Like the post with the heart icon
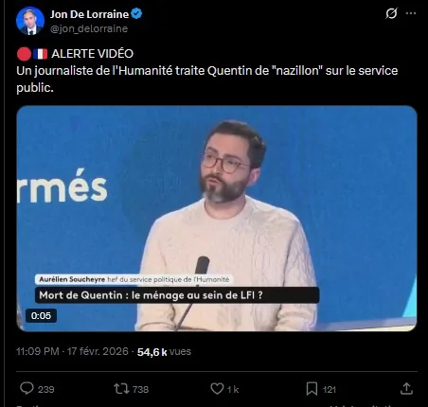This screenshot has width=428, height=407. [x=217, y=389]
